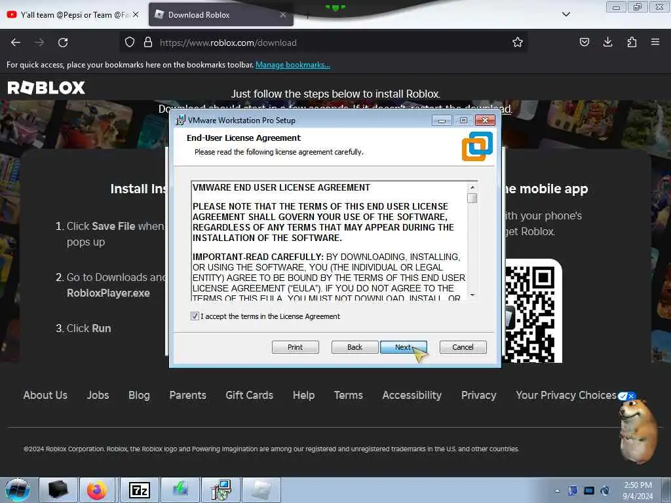The width and height of the screenshot is (671, 503).
Task: Switch to Firefox in taskbar
Action: point(97,490)
